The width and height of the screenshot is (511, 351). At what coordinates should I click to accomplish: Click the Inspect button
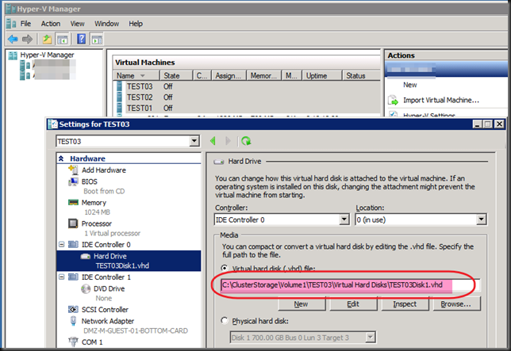[x=405, y=303]
